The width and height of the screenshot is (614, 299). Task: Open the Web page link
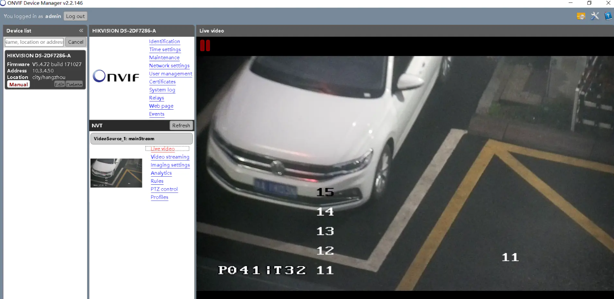[161, 106]
